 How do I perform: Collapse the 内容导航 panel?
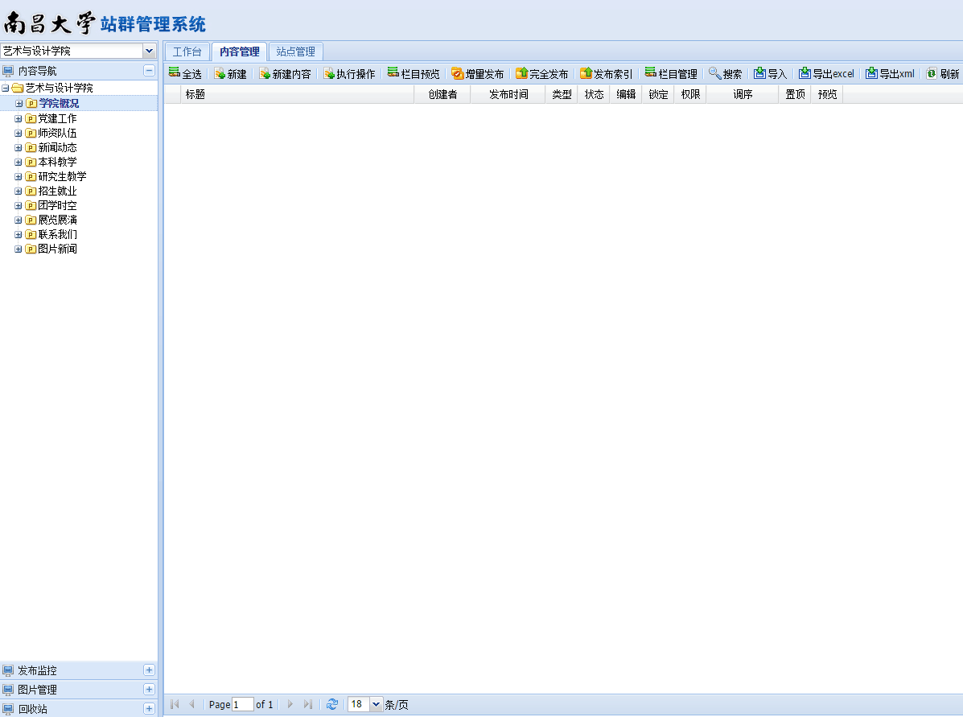point(149,71)
